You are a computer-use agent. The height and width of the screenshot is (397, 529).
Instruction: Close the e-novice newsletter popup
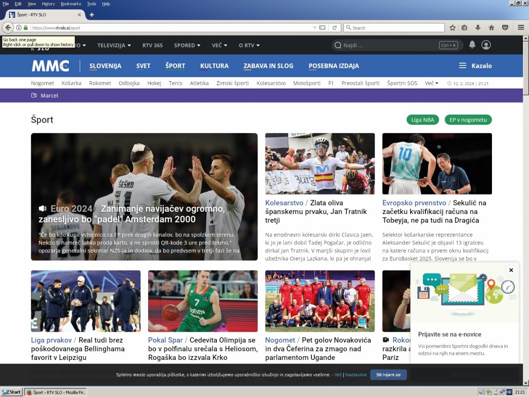511,270
